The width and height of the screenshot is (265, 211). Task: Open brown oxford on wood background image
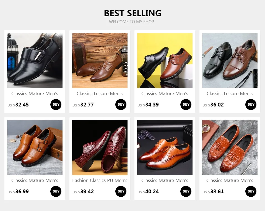click(x=100, y=61)
